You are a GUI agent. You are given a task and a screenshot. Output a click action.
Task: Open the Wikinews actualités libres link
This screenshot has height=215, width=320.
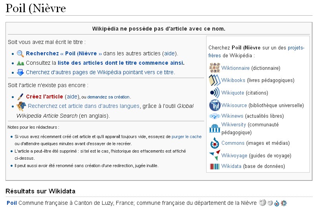pos(232,116)
